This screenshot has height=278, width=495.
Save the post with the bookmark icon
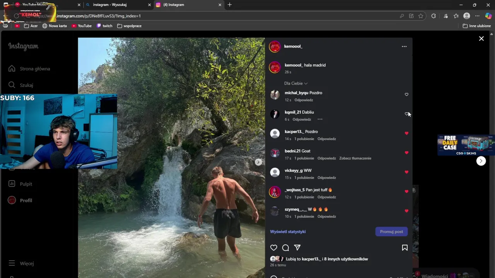click(405, 248)
